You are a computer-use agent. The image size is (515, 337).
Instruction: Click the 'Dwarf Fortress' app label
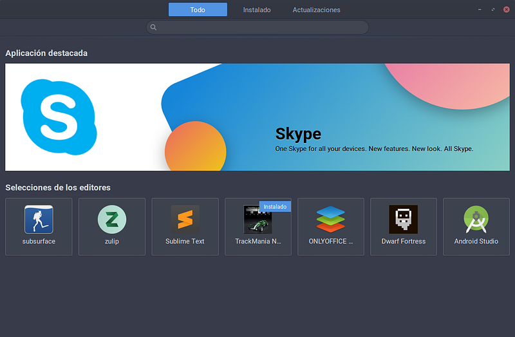coord(404,241)
